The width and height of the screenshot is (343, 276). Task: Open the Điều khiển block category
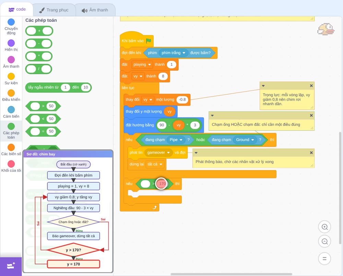pyautogui.click(x=11, y=96)
